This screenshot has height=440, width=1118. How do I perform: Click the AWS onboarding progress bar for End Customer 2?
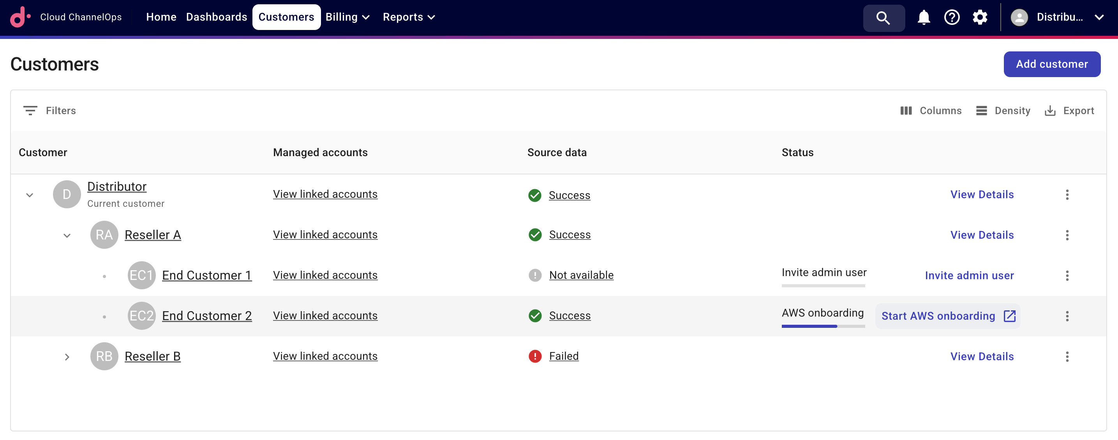tap(822, 326)
